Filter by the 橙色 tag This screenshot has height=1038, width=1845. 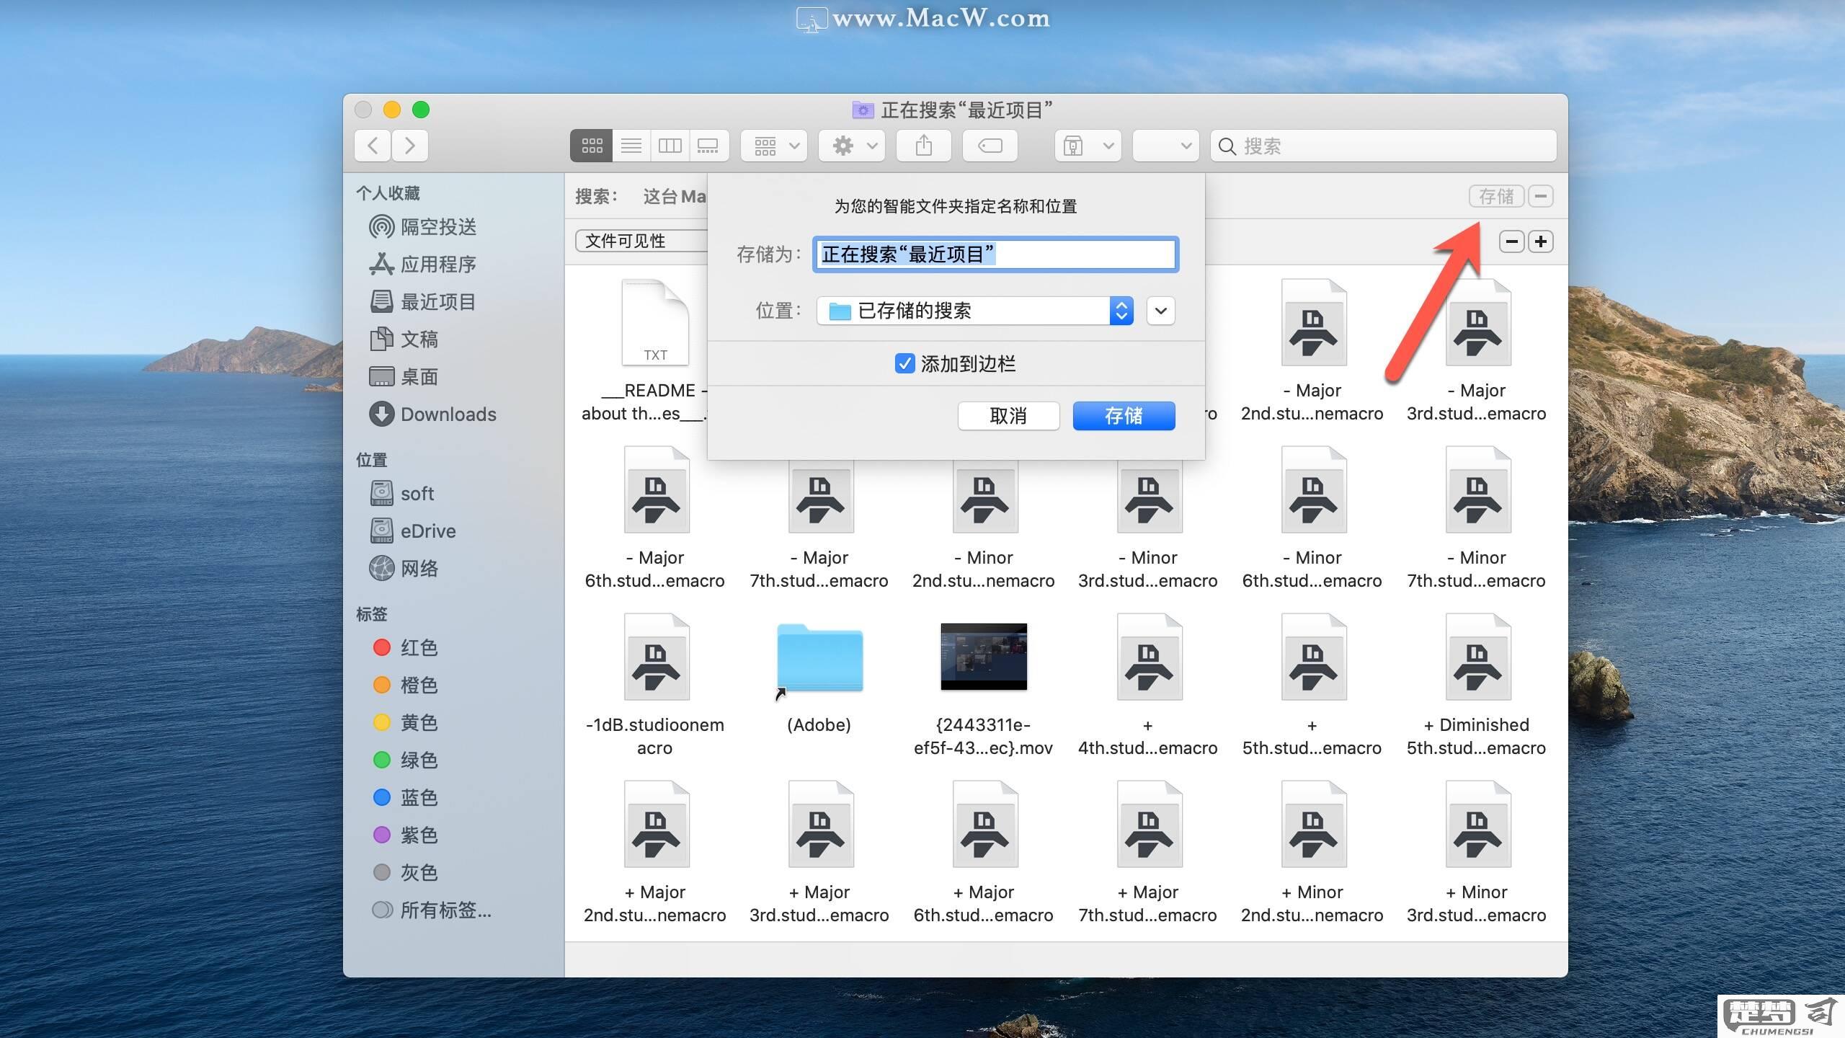[405, 686]
